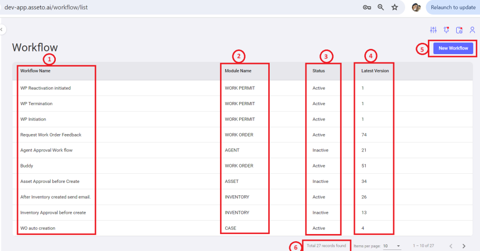Viewport: 480px width, 251px height.
Task: Click ASSET module name cell
Action: (231, 181)
